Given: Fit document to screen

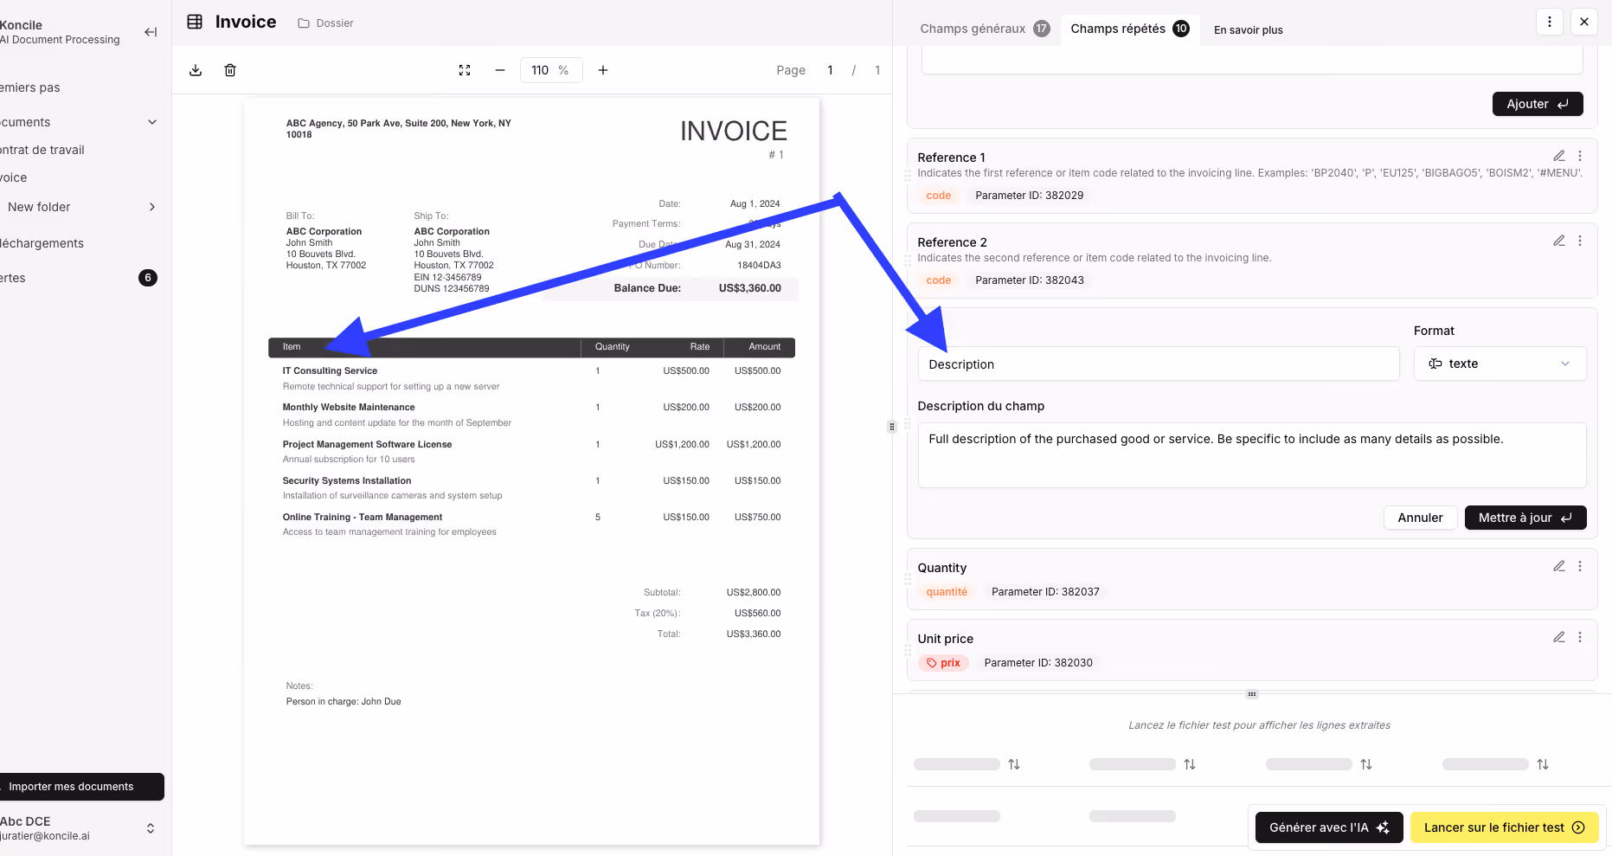Looking at the screenshot, I should coord(465,70).
